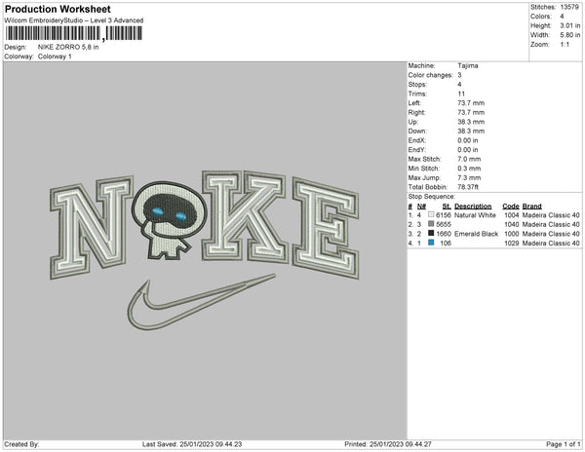Click 'Madeira Classic 40' in the Emerald Black row
Image resolution: width=585 pixels, height=452 pixels.
(551, 234)
